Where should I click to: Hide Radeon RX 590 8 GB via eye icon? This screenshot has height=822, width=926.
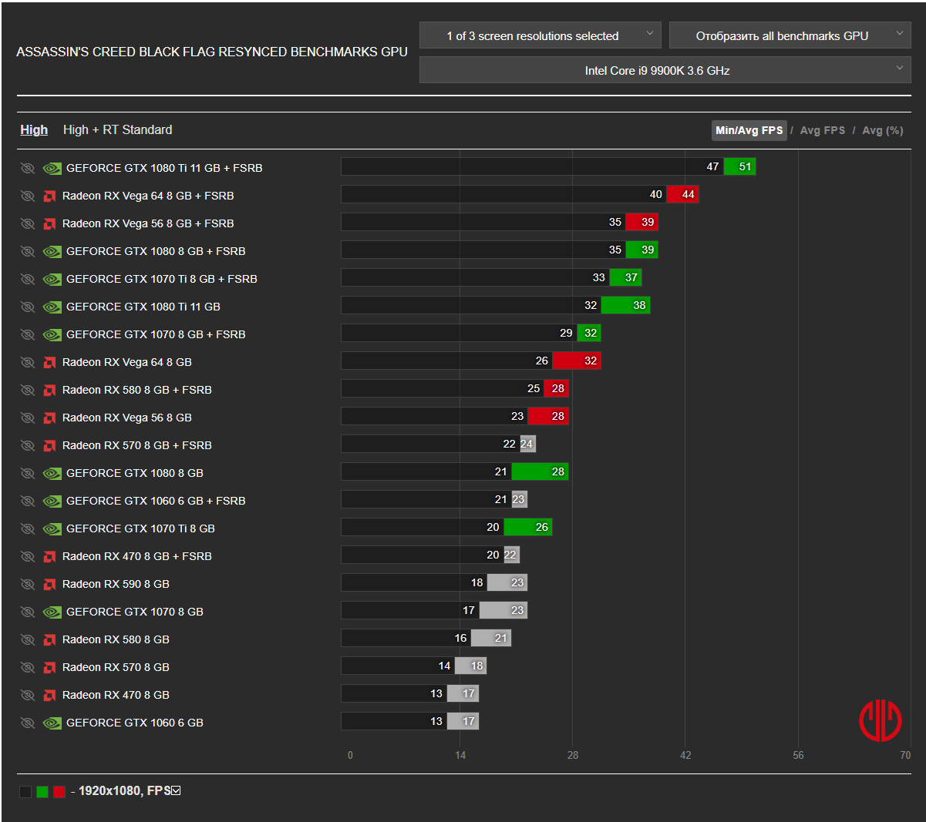[x=28, y=584]
